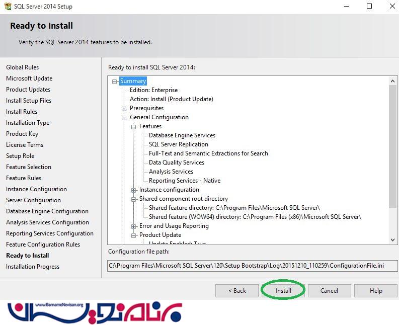This screenshot has height=325, width=399.
Task: Click the summary tree scroll-down arrow
Action: point(392,240)
